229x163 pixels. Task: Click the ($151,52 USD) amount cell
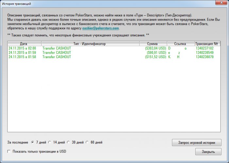pos(155,57)
